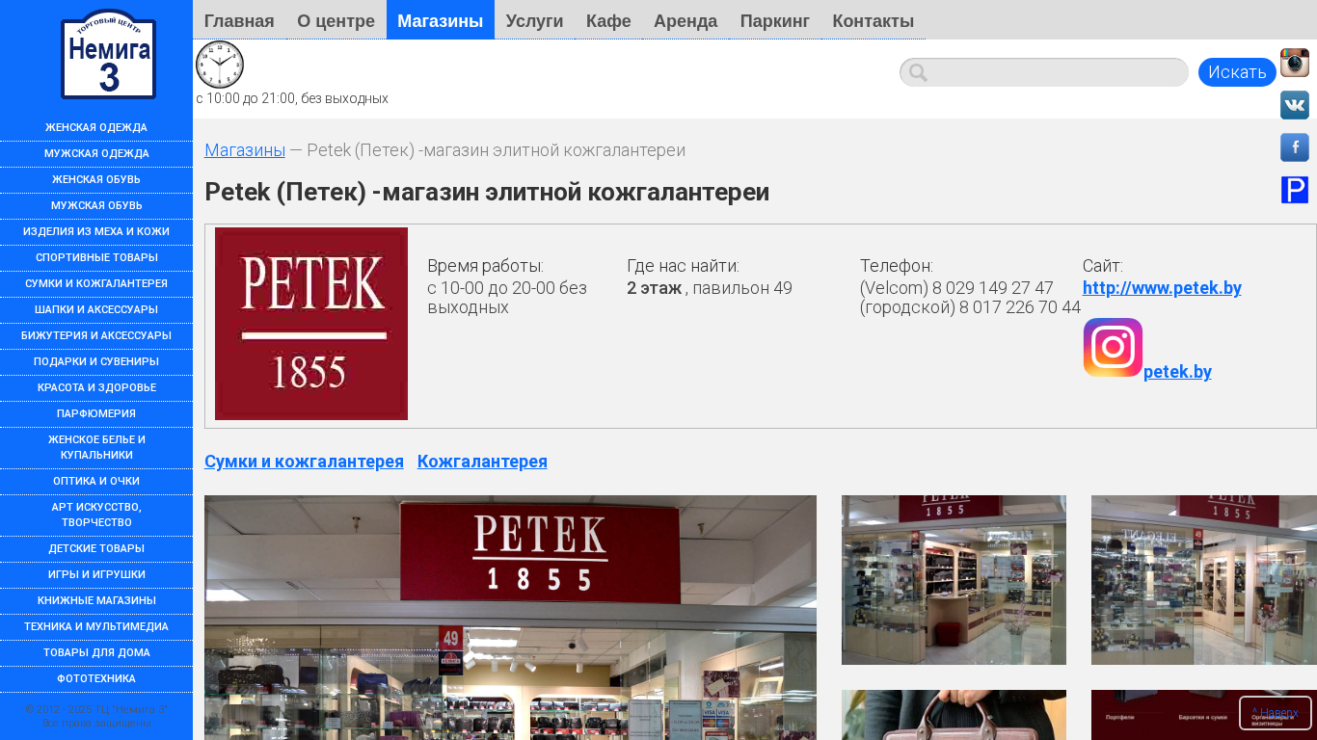Open the large Petek storefront photo

[x=510, y=618]
